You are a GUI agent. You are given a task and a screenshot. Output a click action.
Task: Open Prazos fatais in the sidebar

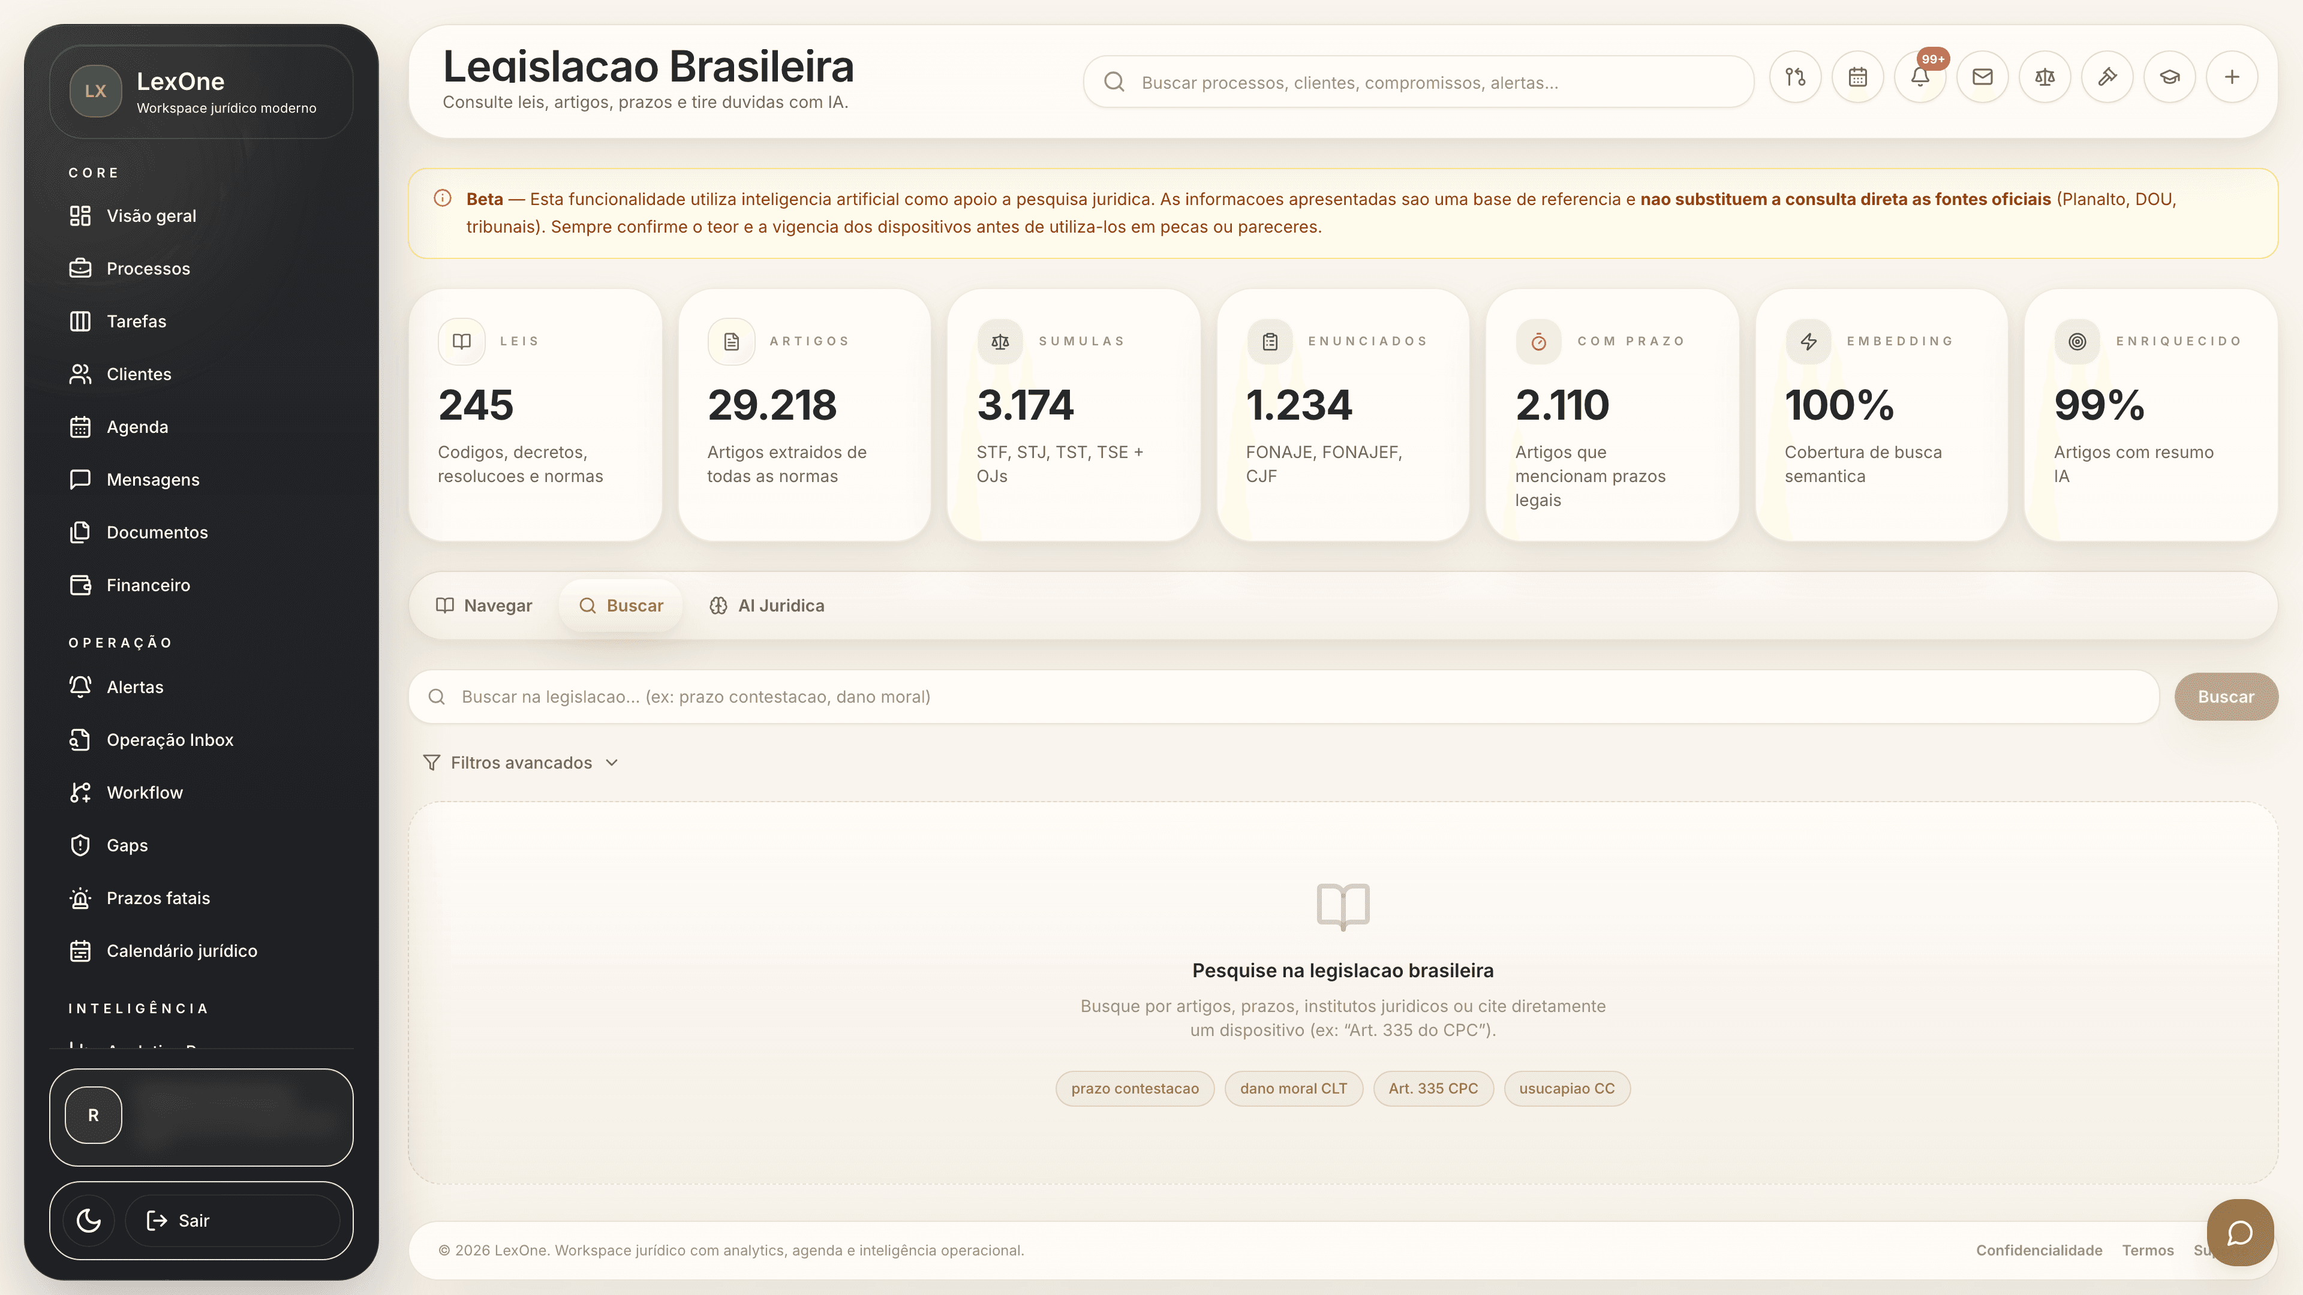tap(158, 898)
